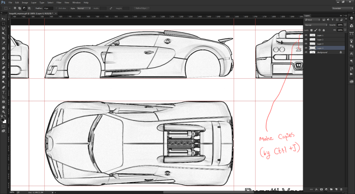Select the Crop tool
Screen dimensions: 355x194
(x=3, y=38)
